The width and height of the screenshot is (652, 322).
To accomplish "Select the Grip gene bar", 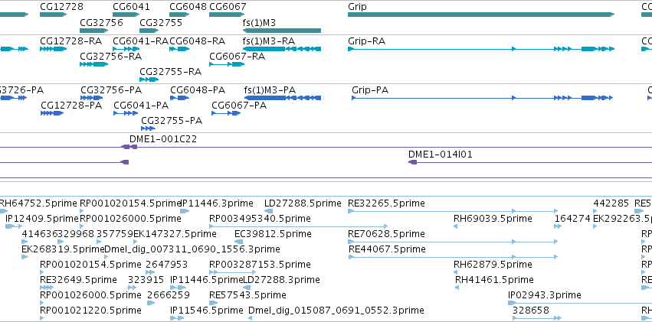I will [481, 15].
